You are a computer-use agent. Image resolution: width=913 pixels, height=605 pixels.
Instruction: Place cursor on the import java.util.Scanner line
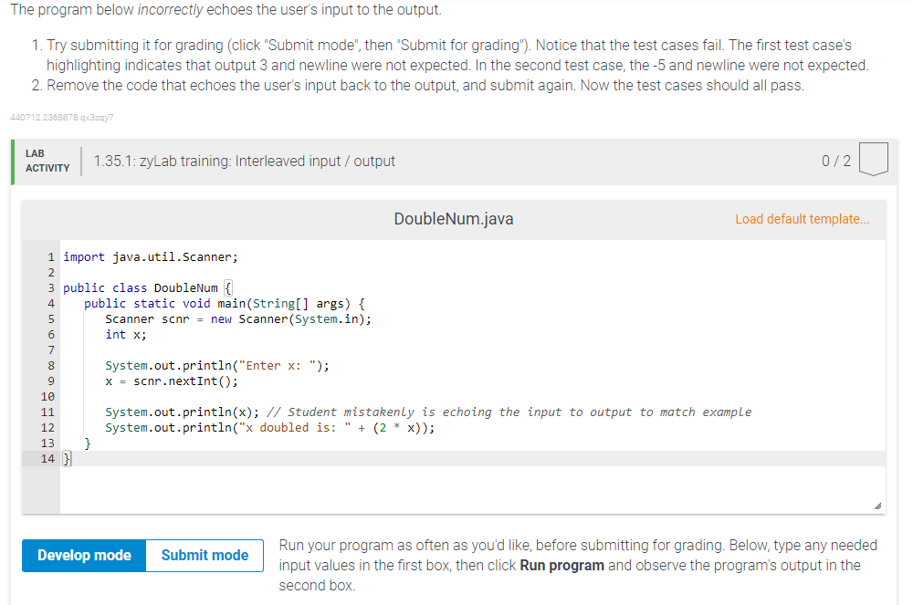152,256
